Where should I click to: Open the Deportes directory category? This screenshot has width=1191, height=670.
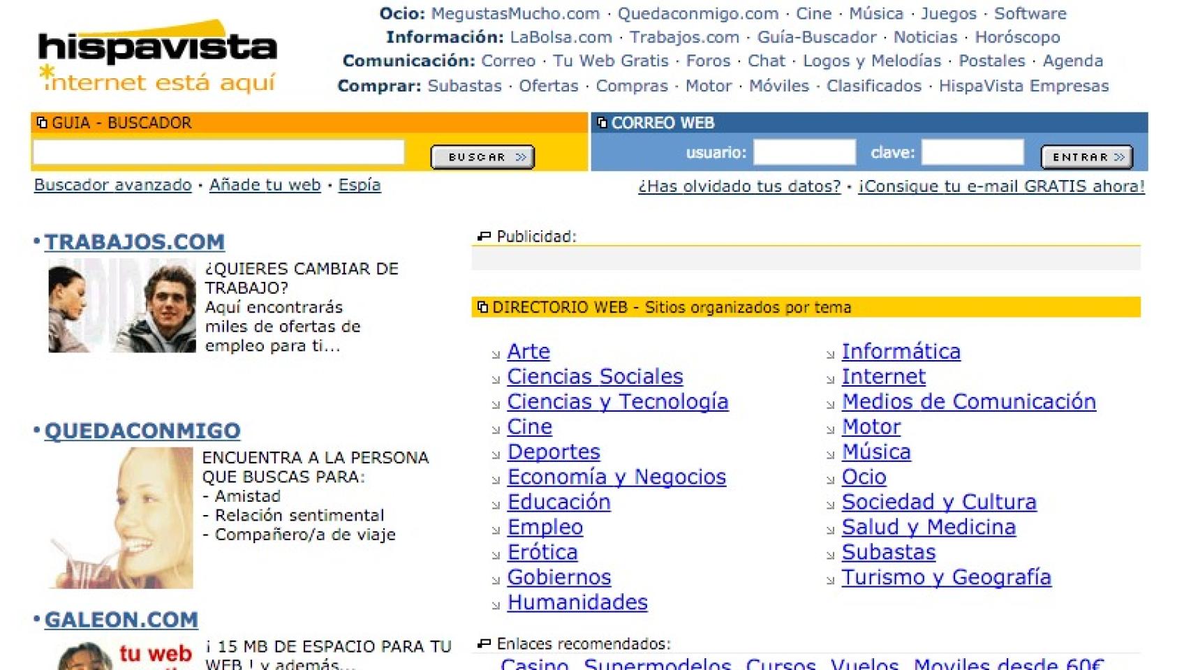coord(554,452)
